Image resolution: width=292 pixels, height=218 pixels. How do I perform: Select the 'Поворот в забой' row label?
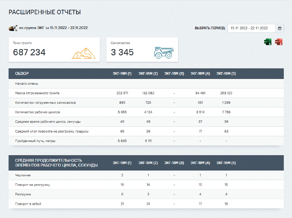(x=28, y=204)
